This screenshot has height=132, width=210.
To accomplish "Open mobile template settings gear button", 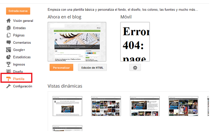I will pyautogui.click(x=135, y=67).
